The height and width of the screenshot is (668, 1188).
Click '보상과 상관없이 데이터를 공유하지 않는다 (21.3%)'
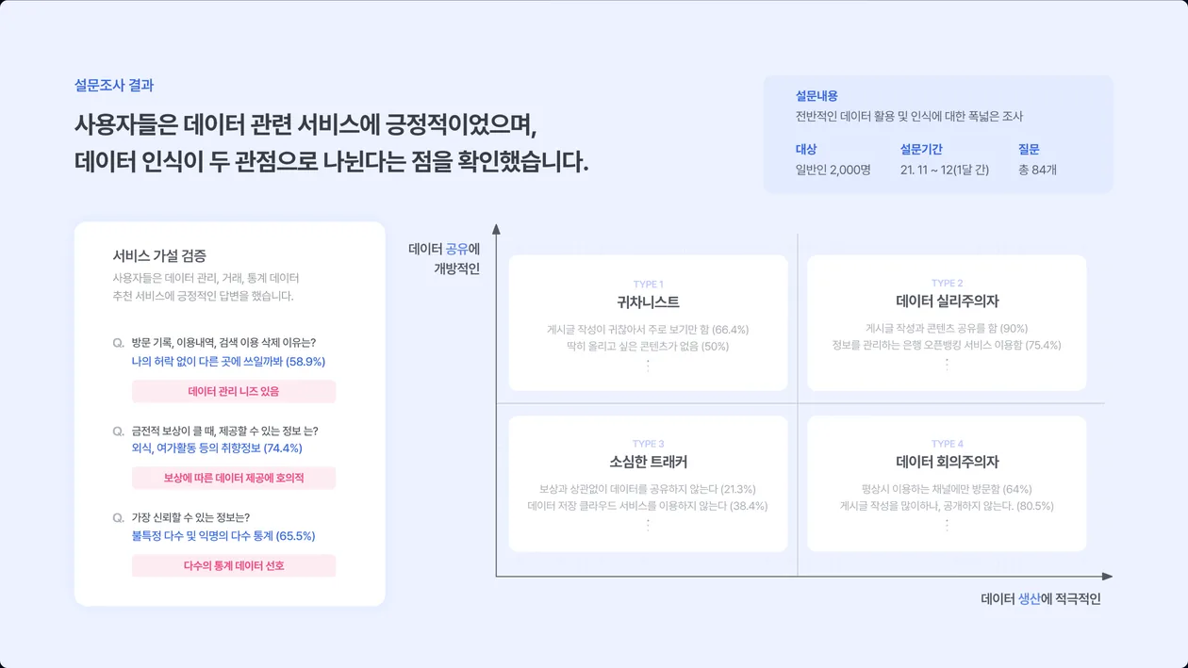point(648,490)
